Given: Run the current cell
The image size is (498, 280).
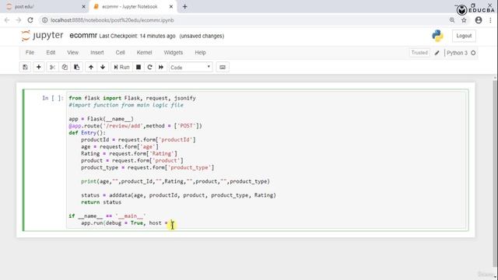Looking at the screenshot, I should [121, 68].
